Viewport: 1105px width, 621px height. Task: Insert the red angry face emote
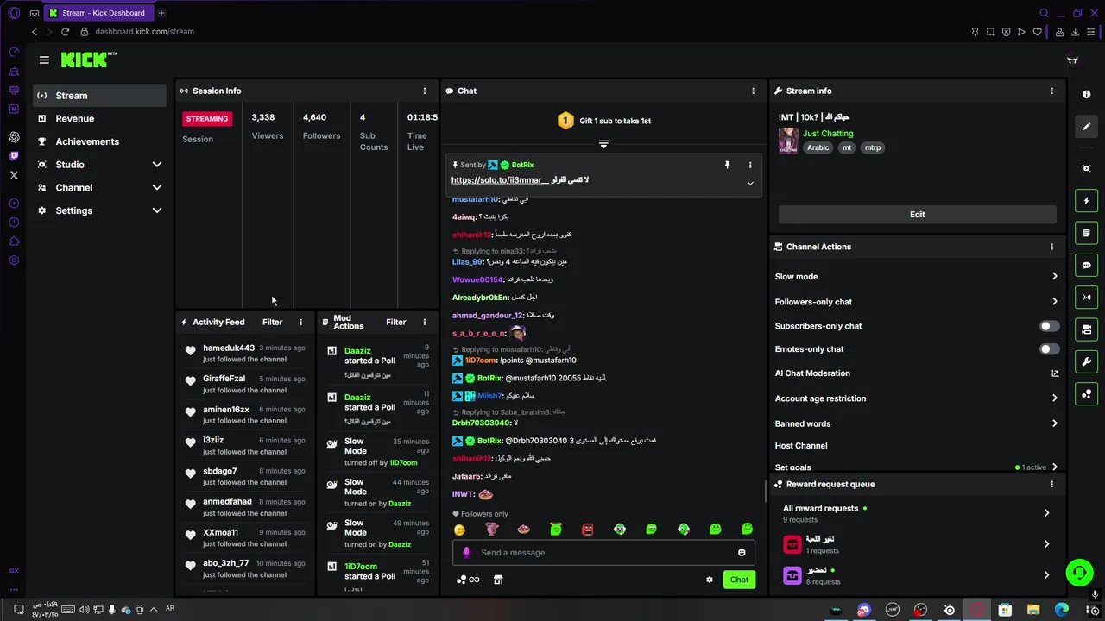pos(588,530)
